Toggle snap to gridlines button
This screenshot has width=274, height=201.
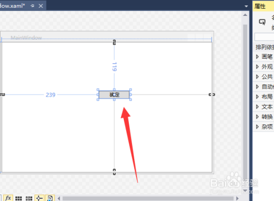[29, 198]
